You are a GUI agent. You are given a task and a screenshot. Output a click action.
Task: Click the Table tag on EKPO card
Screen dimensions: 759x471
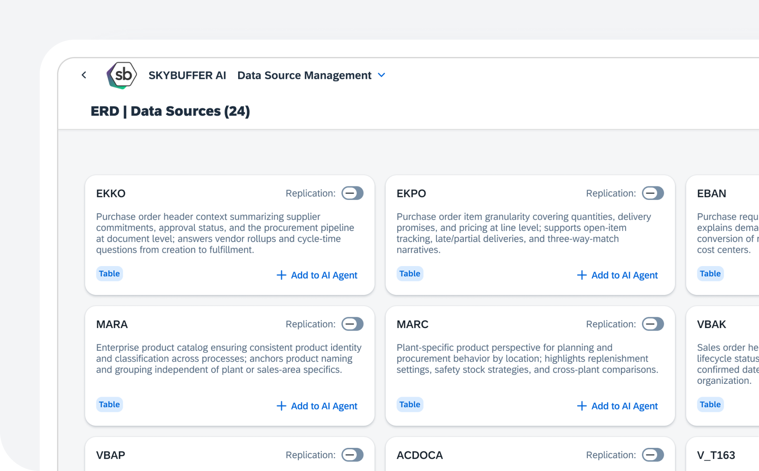click(410, 274)
